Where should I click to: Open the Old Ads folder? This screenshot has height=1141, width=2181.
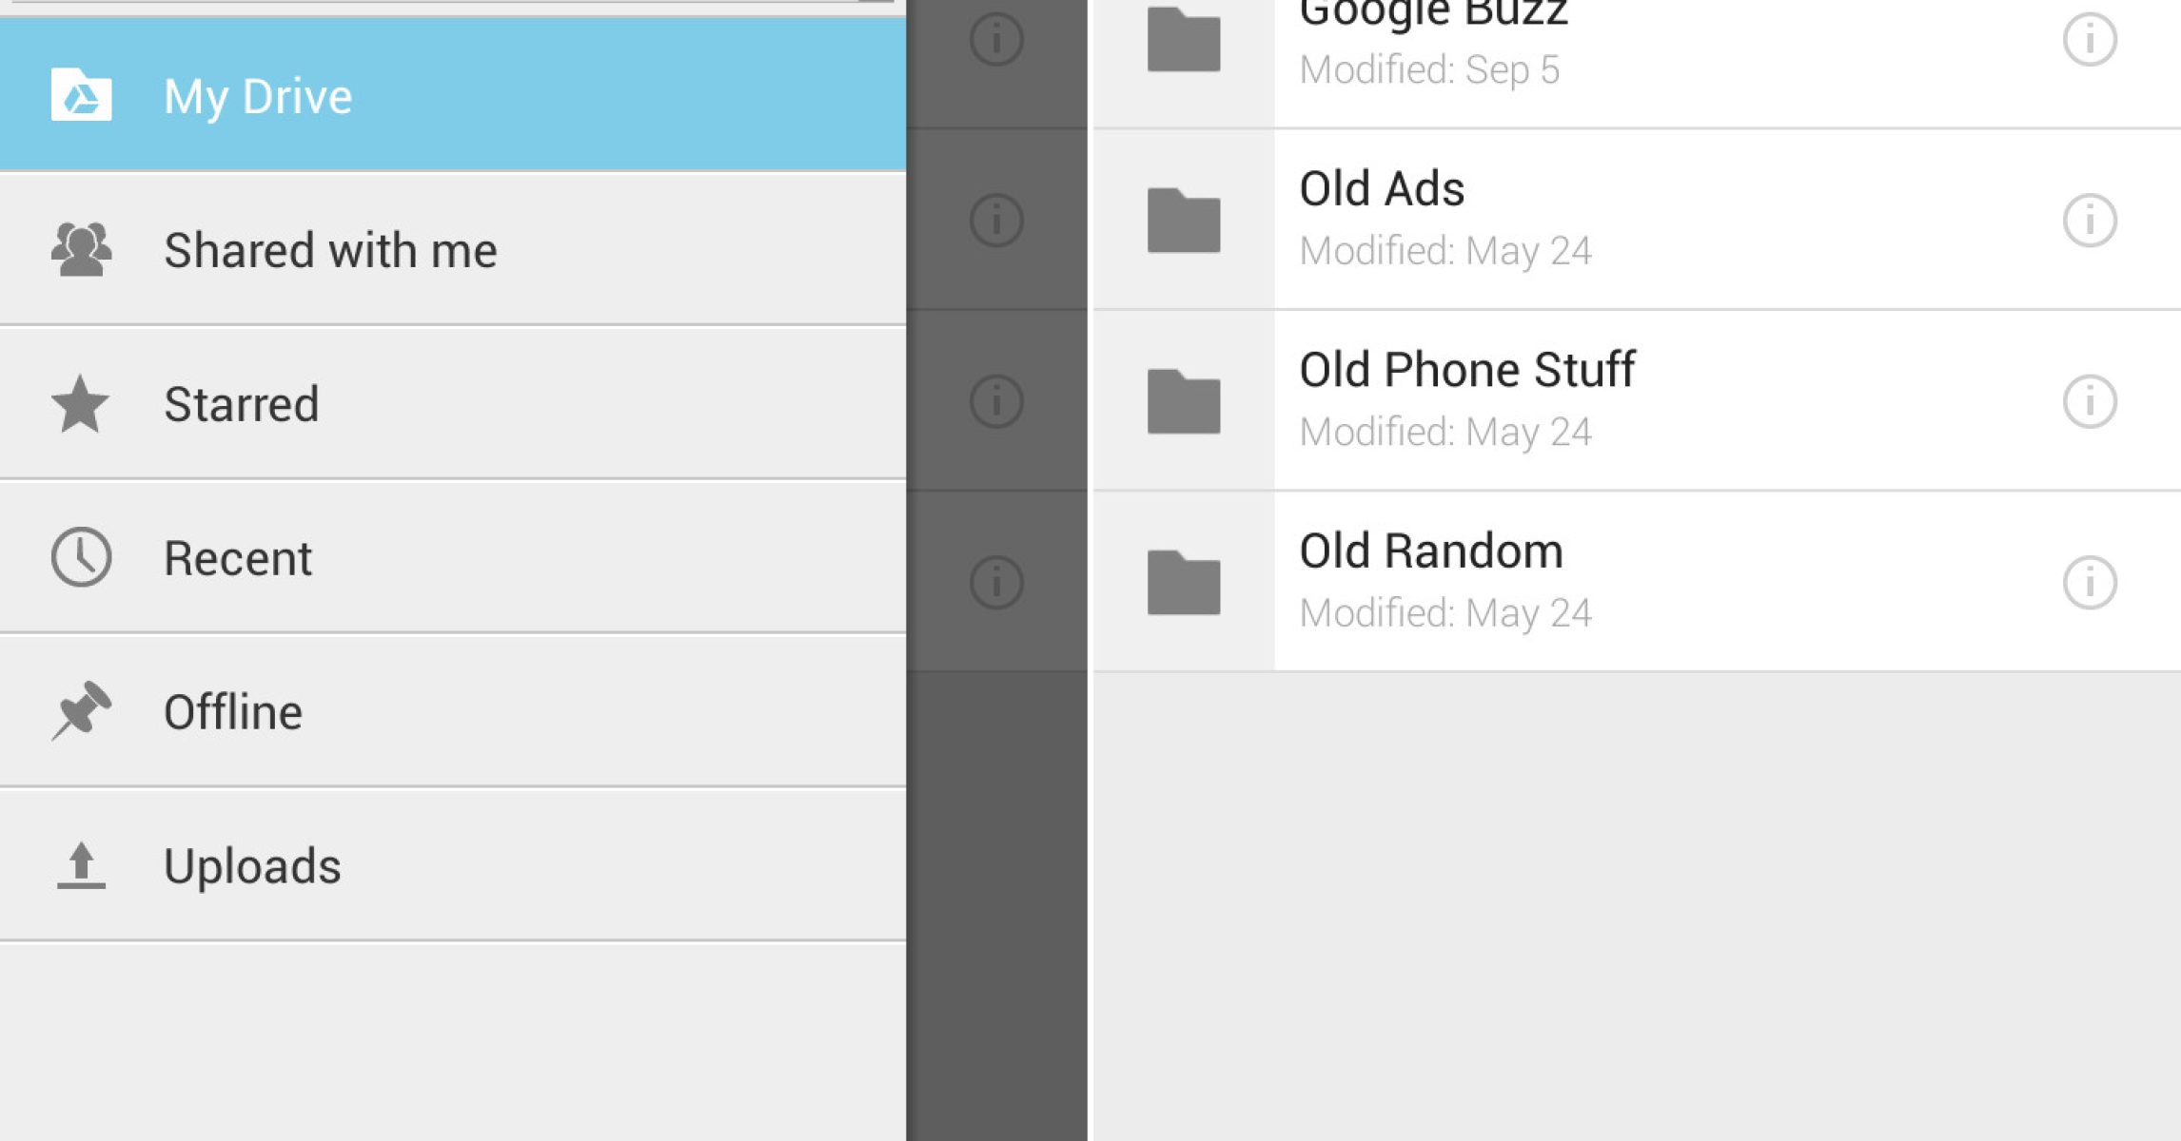[x=1382, y=189]
